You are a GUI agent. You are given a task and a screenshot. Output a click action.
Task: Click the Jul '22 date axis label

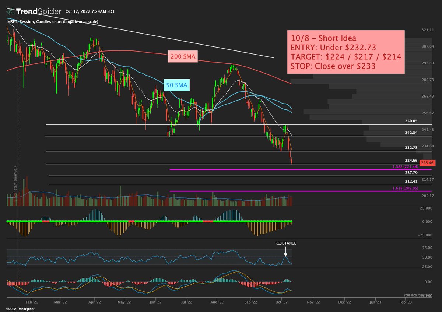coord(187,301)
